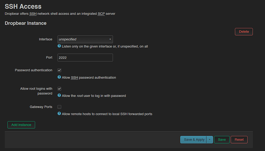Click the green Save button

point(222,140)
